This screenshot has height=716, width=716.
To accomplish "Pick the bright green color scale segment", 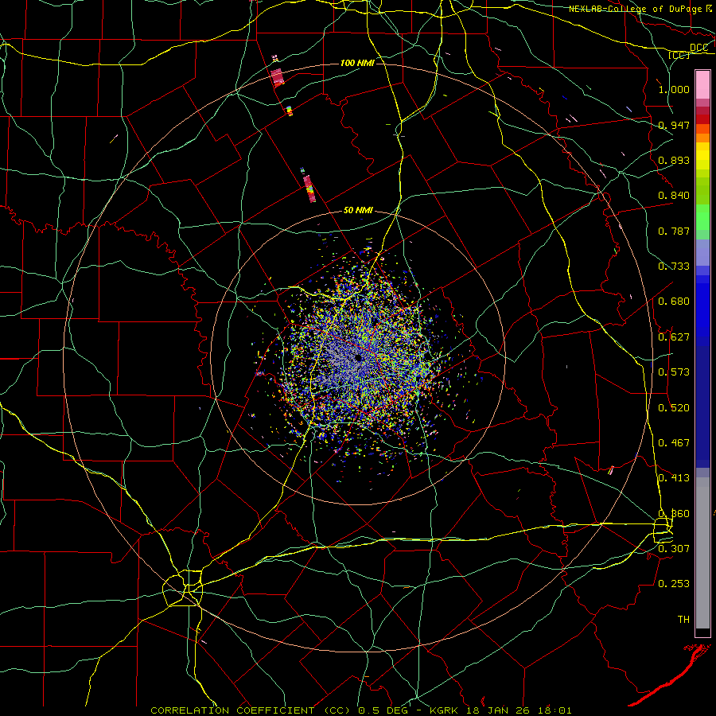I will pos(702,217).
